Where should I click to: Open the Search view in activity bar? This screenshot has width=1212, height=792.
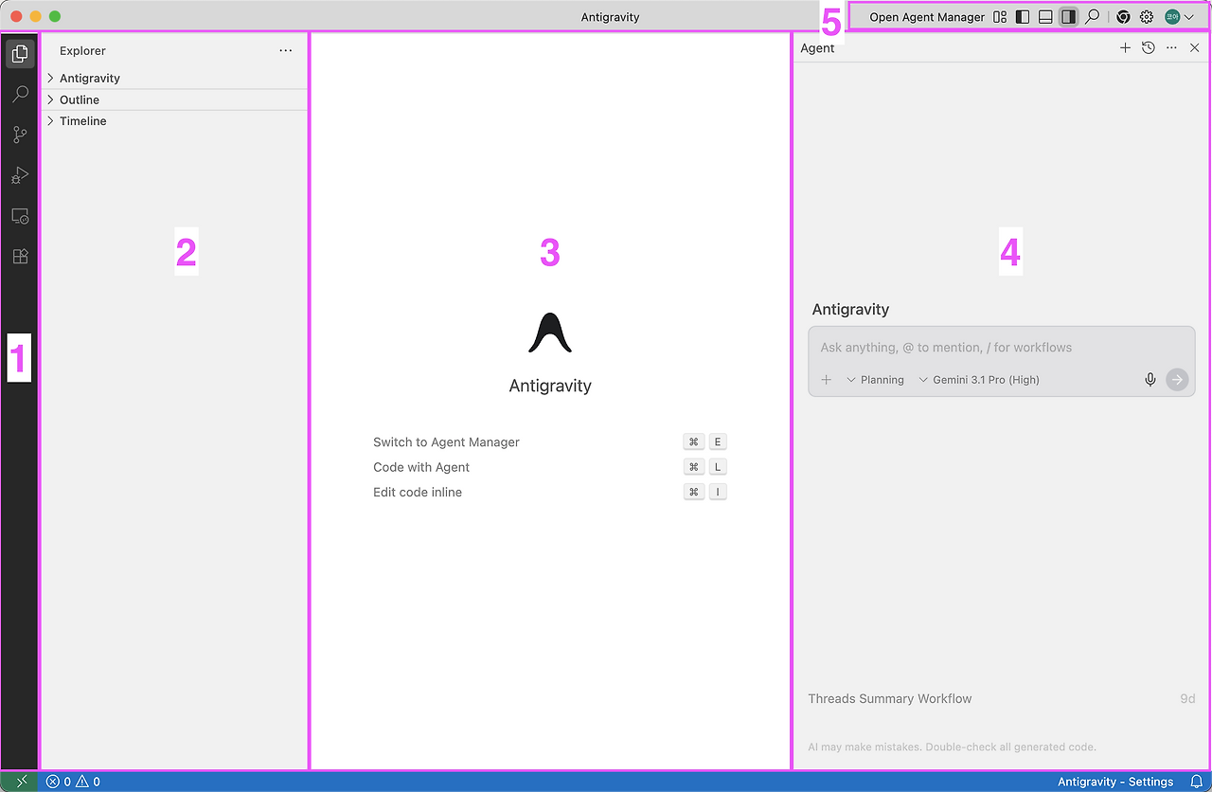coord(20,95)
